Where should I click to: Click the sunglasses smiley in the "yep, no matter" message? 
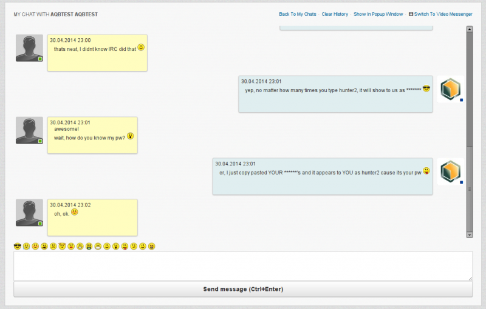426,88
